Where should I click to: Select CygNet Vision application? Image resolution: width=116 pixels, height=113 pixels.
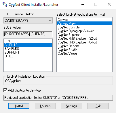click(84, 54)
